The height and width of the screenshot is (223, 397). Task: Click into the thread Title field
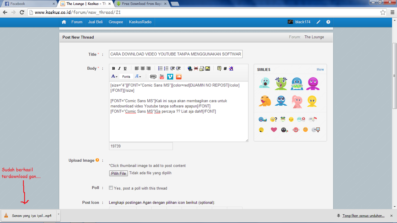pos(176,54)
